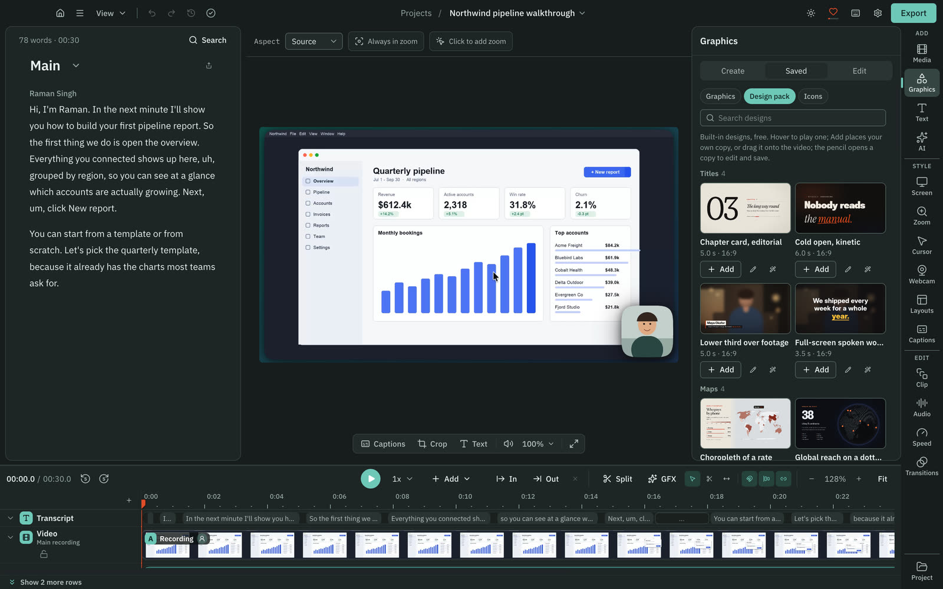Screen dimensions: 943x589
Task: Collapse the Transcript track row
Action: coord(10,518)
